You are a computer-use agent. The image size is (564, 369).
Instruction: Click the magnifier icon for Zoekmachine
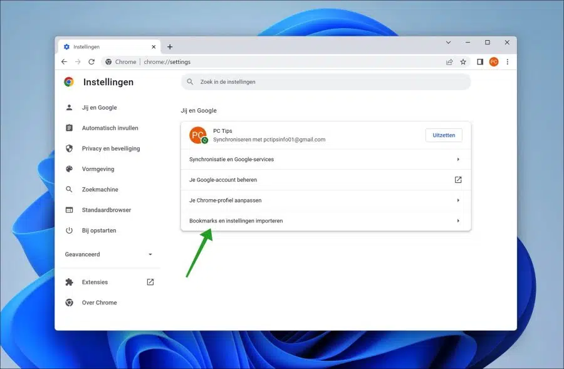(69, 190)
